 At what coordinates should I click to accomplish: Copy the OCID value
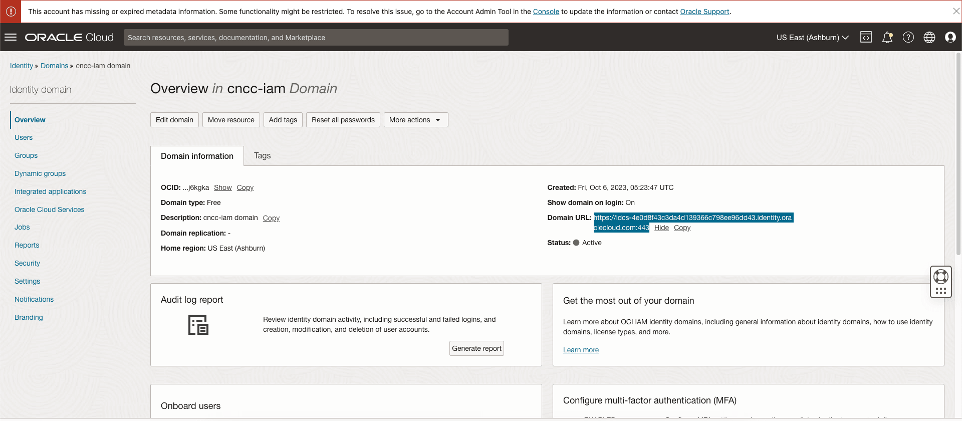click(245, 187)
